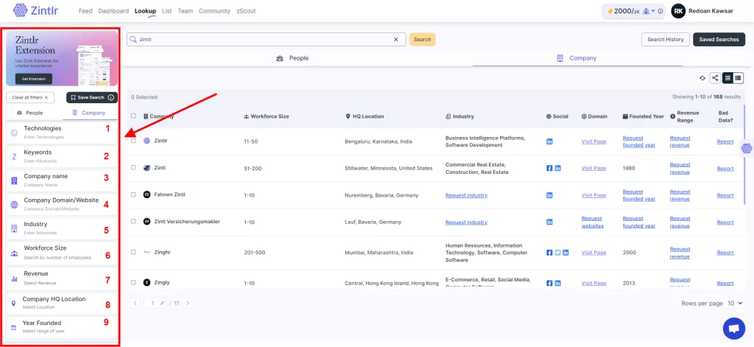Click the credits info icon in header

(x=660, y=11)
